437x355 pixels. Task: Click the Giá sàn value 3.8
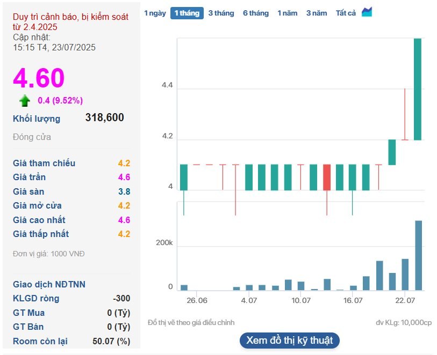click(124, 191)
